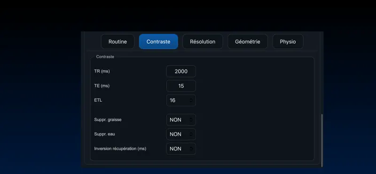The image size is (376, 174).
Task: Open the Suppr. graisse dropdown
Action: [x=181, y=120]
